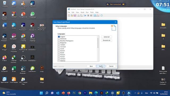
Task: Check the Czech language checkbox
Action: (59, 49)
